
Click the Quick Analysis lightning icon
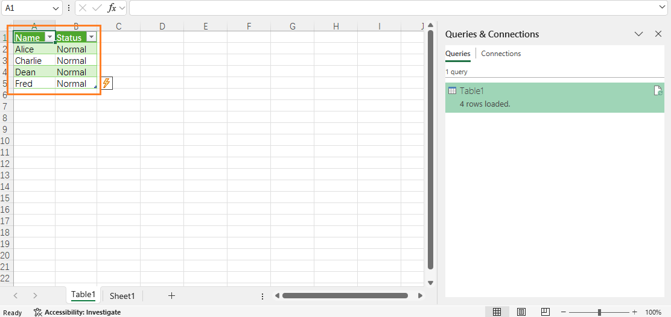[x=106, y=83]
